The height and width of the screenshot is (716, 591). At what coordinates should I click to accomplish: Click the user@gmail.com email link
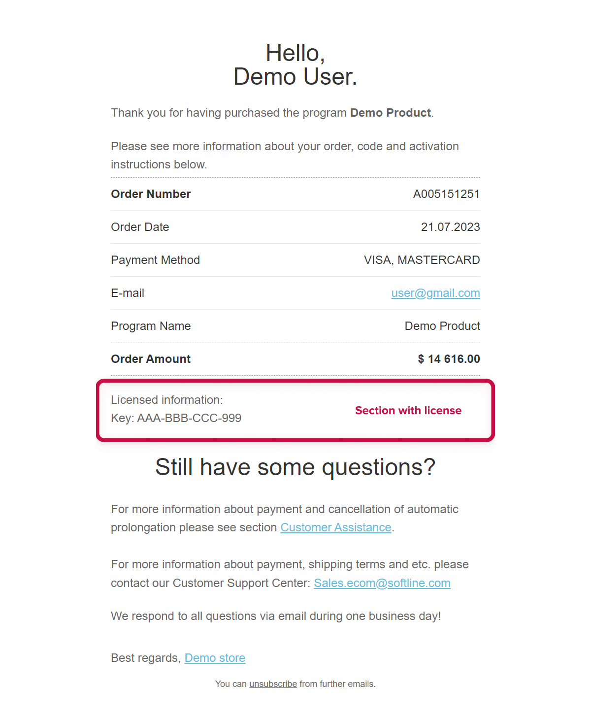tap(435, 293)
